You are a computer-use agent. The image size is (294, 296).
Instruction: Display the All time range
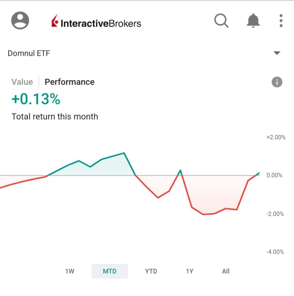click(226, 271)
